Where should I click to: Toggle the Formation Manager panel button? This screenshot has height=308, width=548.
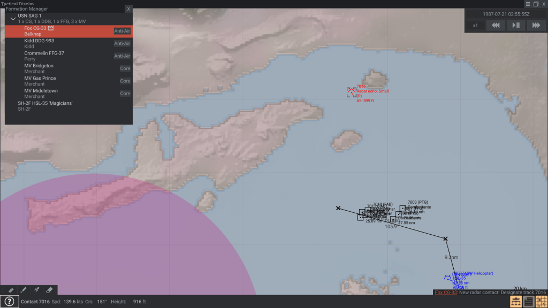point(516,302)
